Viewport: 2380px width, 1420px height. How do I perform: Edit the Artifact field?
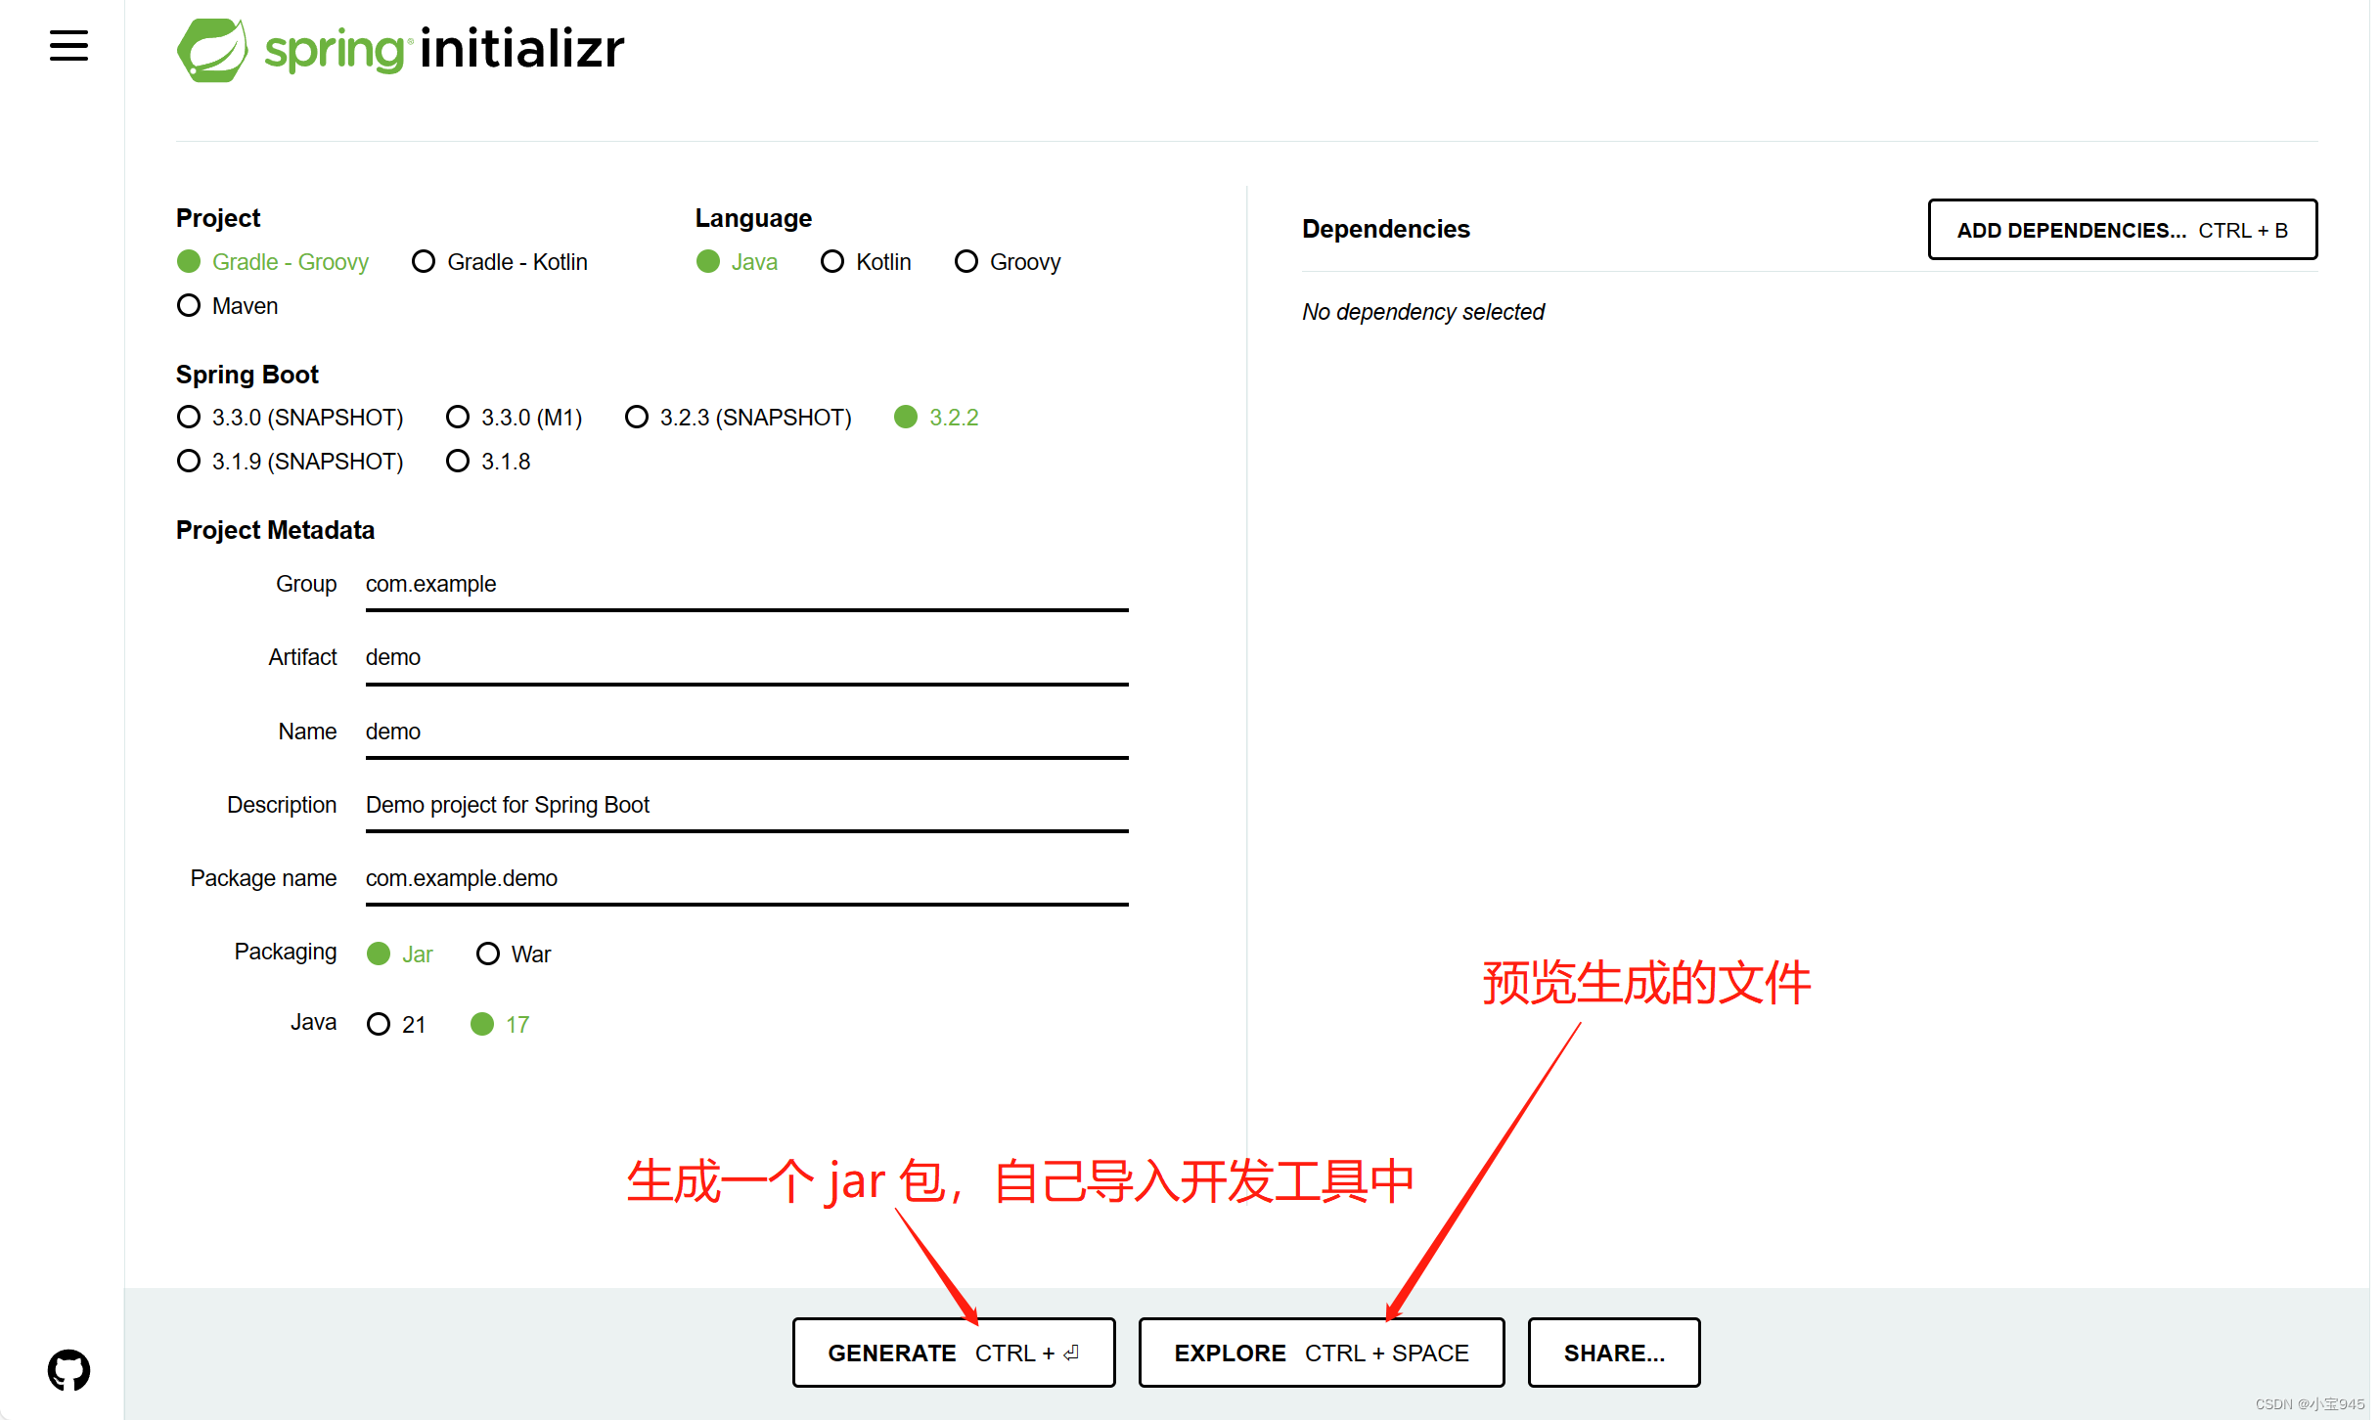[x=747, y=658]
